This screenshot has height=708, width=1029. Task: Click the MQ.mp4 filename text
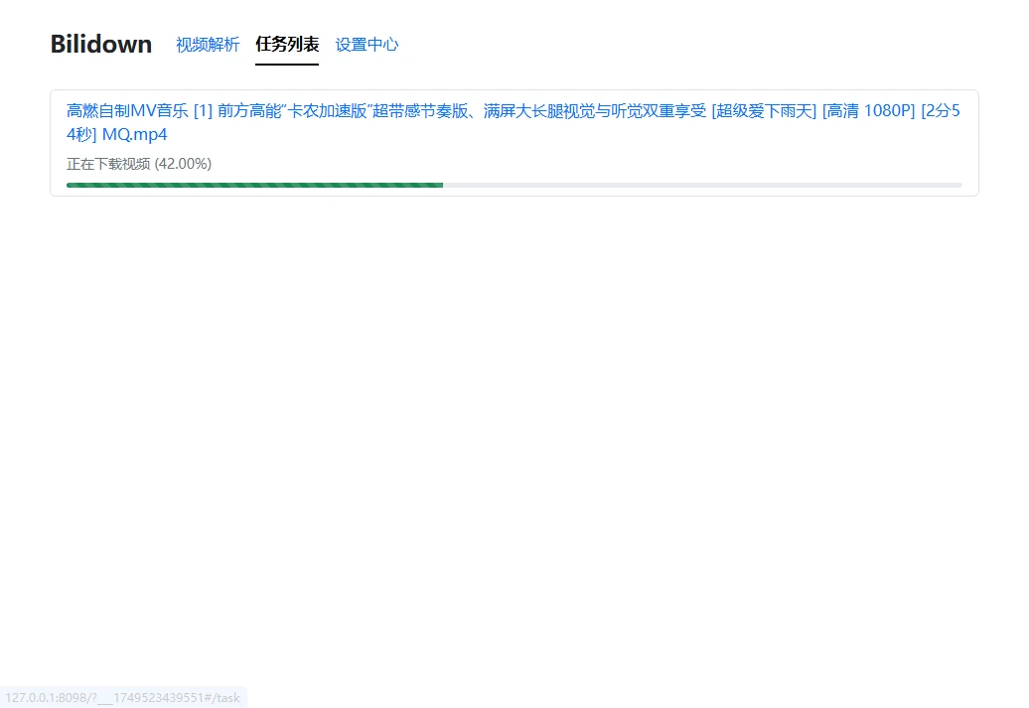[x=135, y=135]
